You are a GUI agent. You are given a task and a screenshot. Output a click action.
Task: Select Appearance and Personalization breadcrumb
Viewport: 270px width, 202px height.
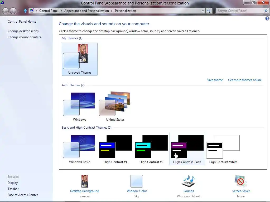[x=86, y=11]
